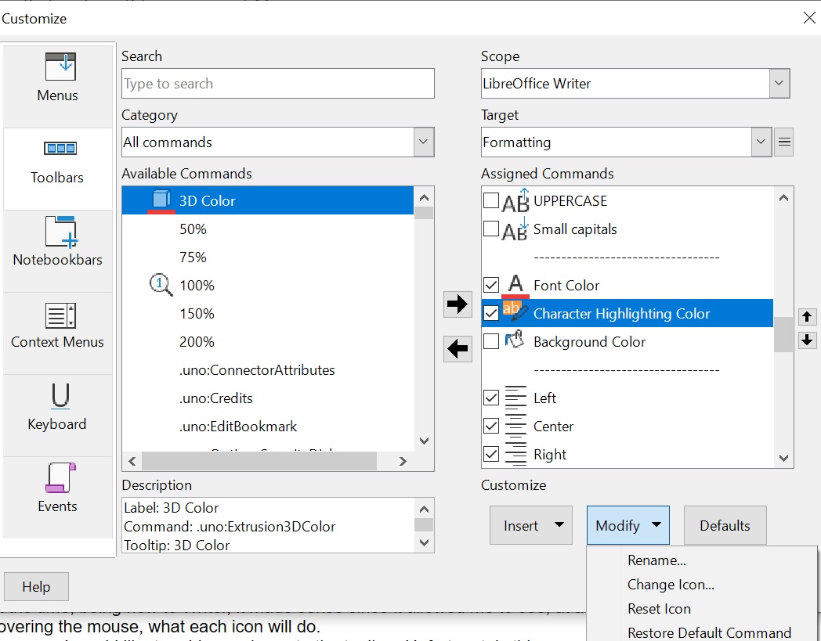
Task: Uncheck Character Highlighting Color checkbox
Action: click(490, 313)
